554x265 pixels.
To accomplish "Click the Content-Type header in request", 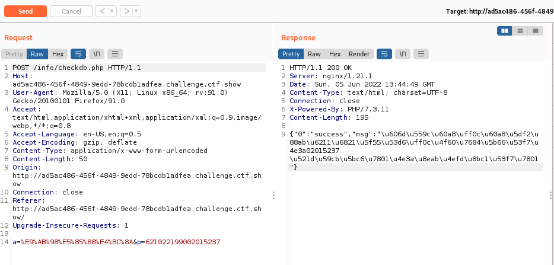I will coord(110,151).
